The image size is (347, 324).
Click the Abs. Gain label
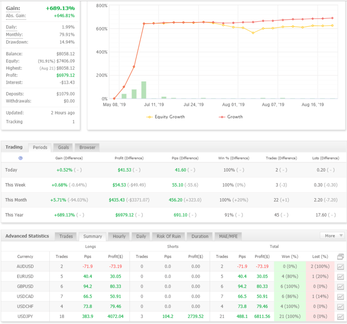coord(16,16)
